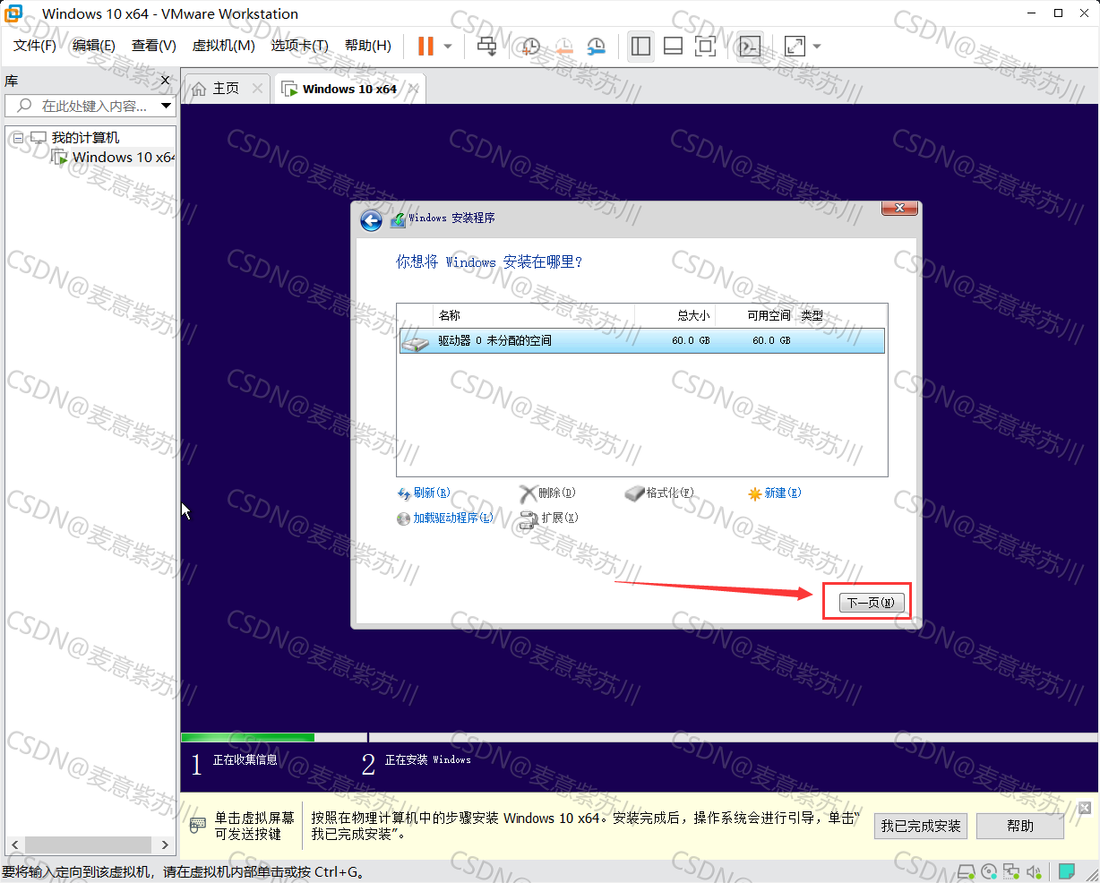Open the stretch display dropdown arrow
This screenshot has width=1100, height=883.
(x=816, y=46)
